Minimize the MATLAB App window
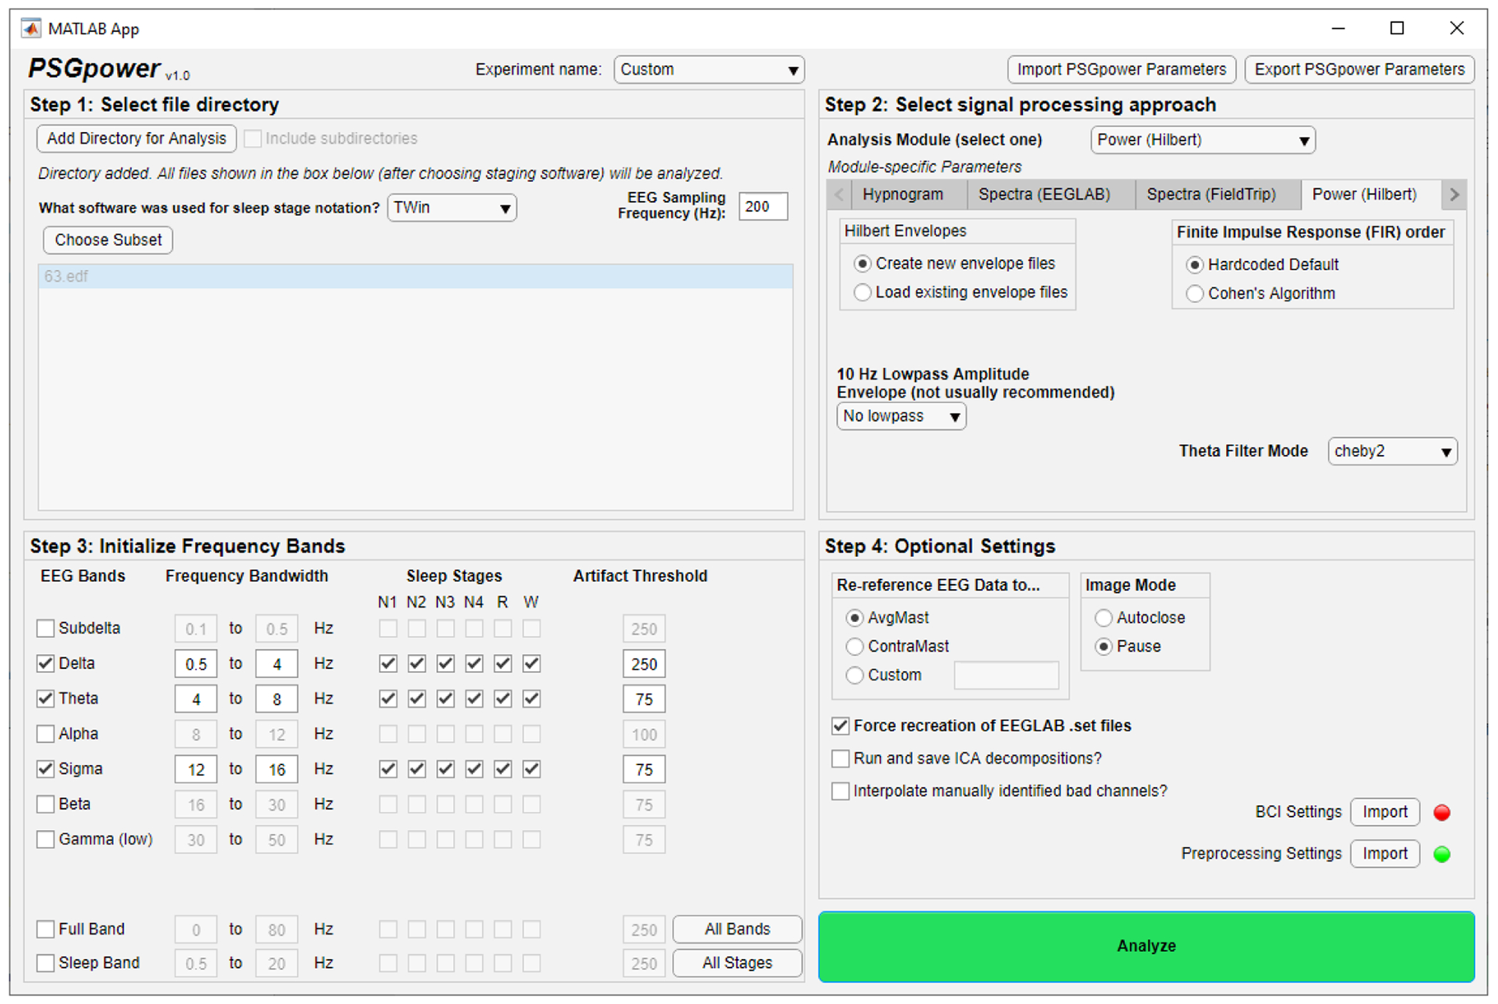Image resolution: width=1498 pixels, height=1004 pixels. click(x=1337, y=28)
